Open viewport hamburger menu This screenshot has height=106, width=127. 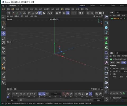(x=8, y=16)
